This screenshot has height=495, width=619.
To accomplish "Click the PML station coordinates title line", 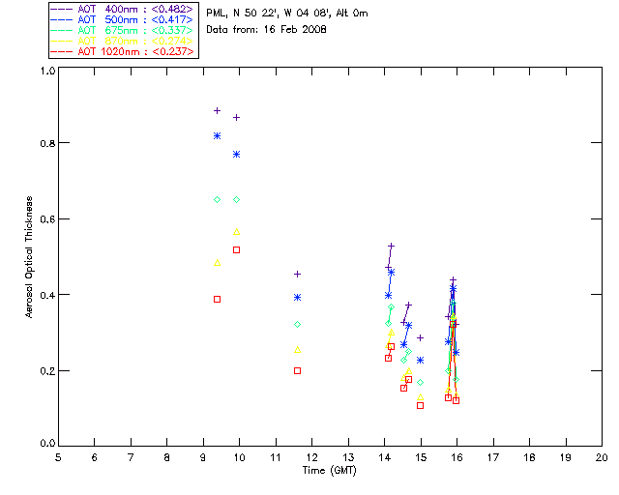I will pos(287,14).
